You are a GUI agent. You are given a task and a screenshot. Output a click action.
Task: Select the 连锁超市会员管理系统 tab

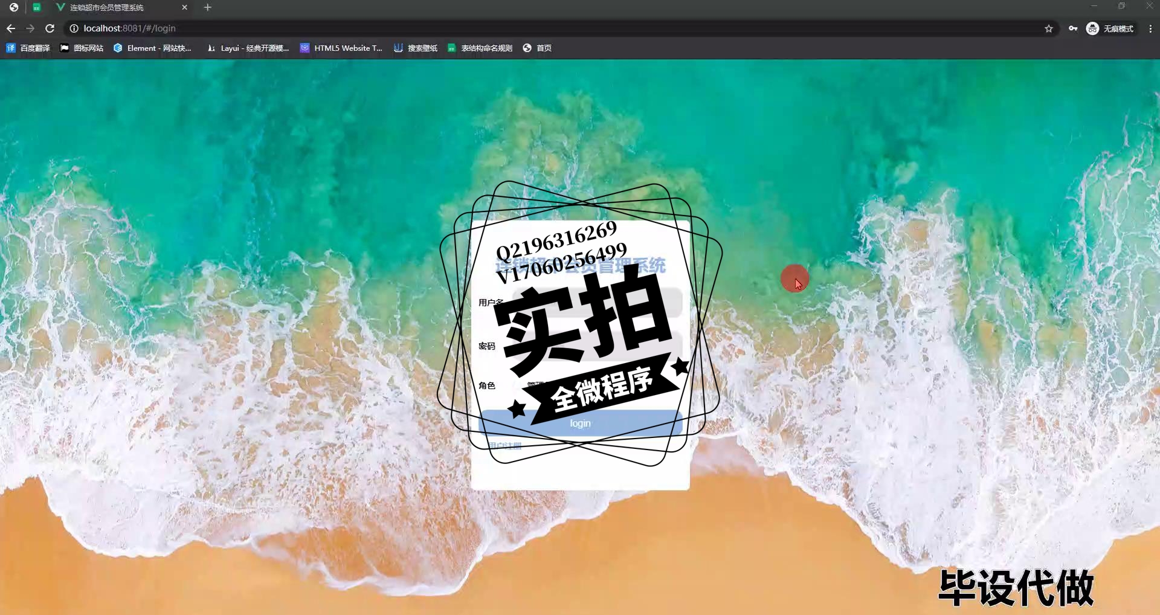coord(121,7)
